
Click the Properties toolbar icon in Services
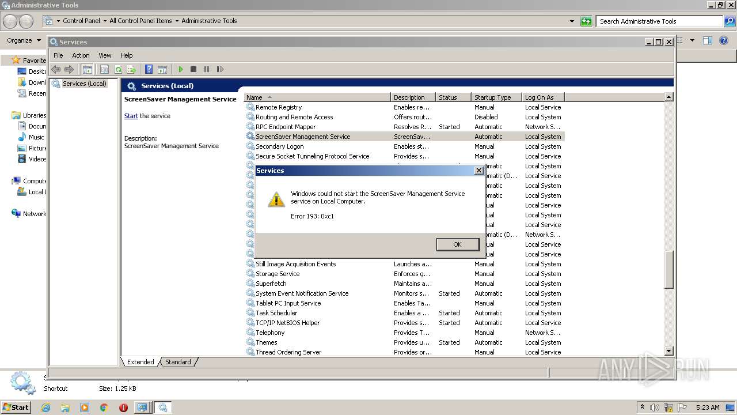pyautogui.click(x=104, y=69)
